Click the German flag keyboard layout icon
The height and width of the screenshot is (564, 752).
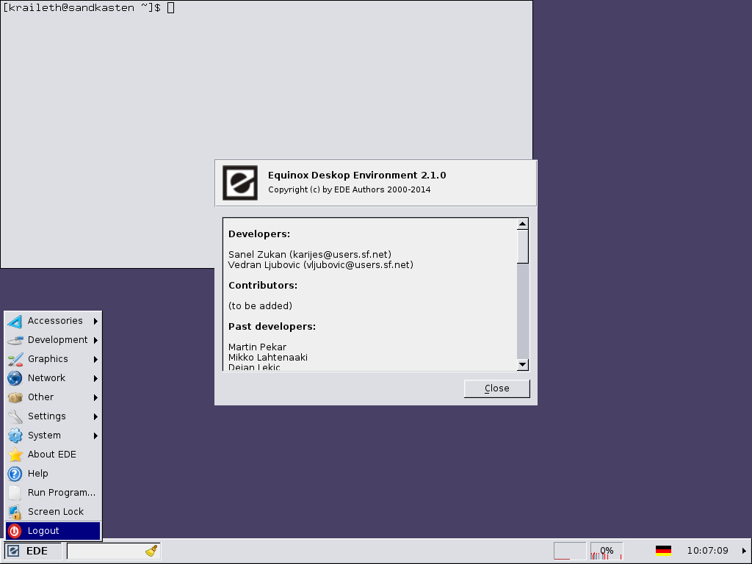[x=663, y=551]
